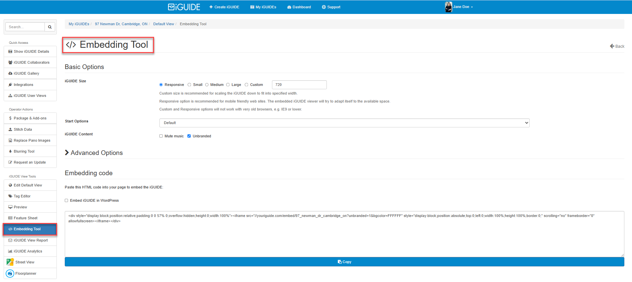Open Jane Doe profile avatar
Image resolution: width=632 pixels, height=282 pixels.
point(448,7)
